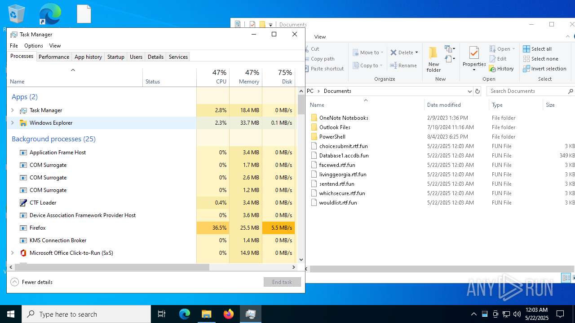
Task: Click Microsoft Office Click-to-Run icon
Action: point(23,253)
